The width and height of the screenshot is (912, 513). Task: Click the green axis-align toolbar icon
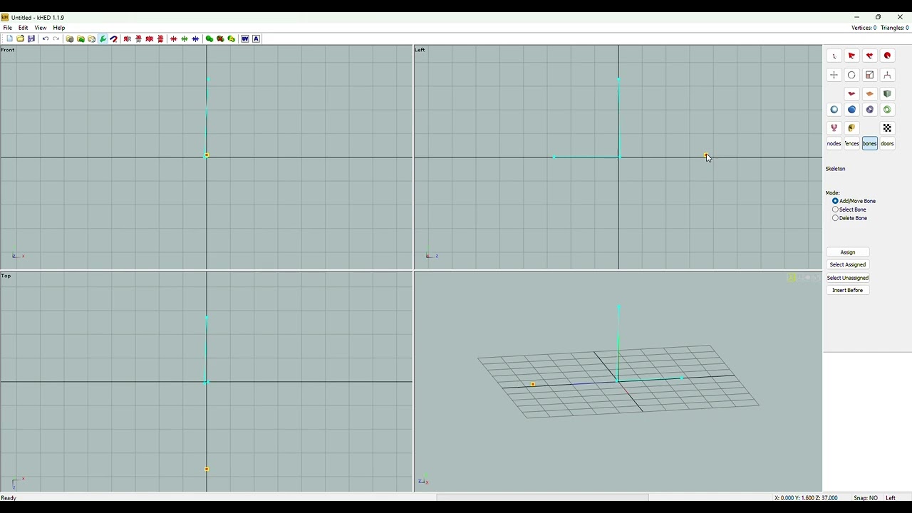(185, 39)
